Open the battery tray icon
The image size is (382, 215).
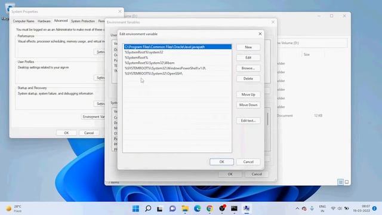(x=346, y=208)
